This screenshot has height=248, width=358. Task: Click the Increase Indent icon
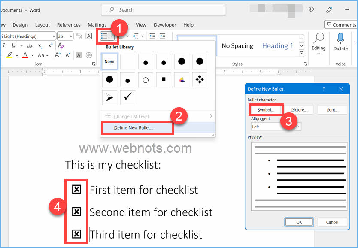tap(162, 36)
